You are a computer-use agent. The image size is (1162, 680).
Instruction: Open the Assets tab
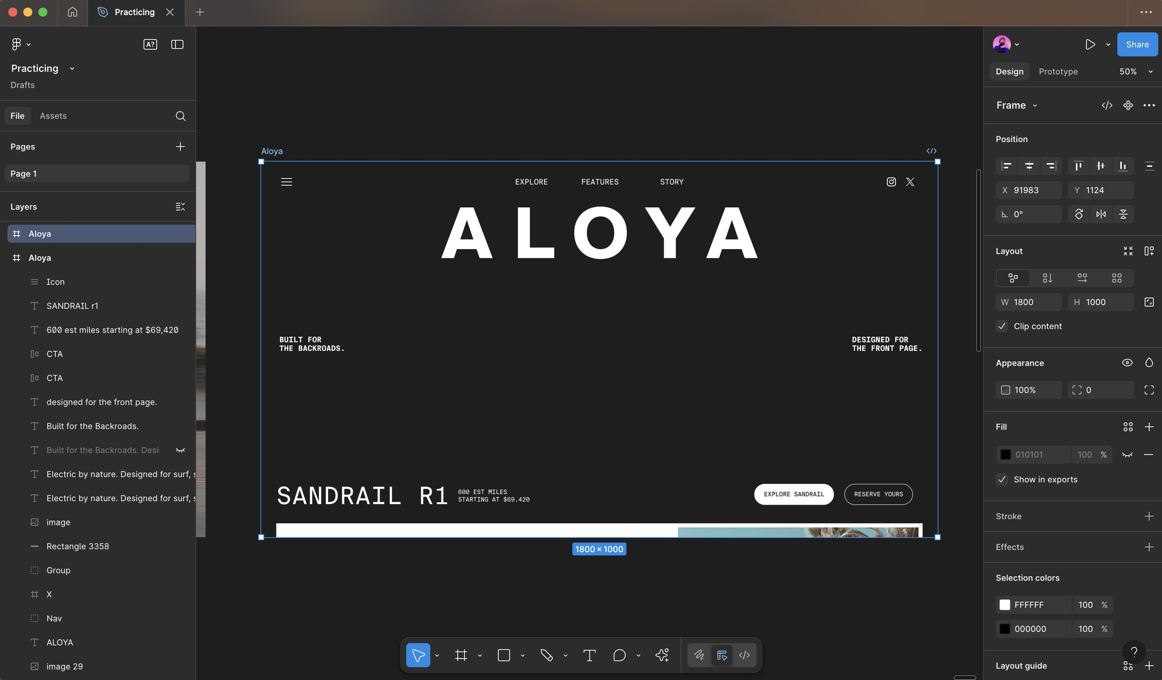(x=53, y=116)
